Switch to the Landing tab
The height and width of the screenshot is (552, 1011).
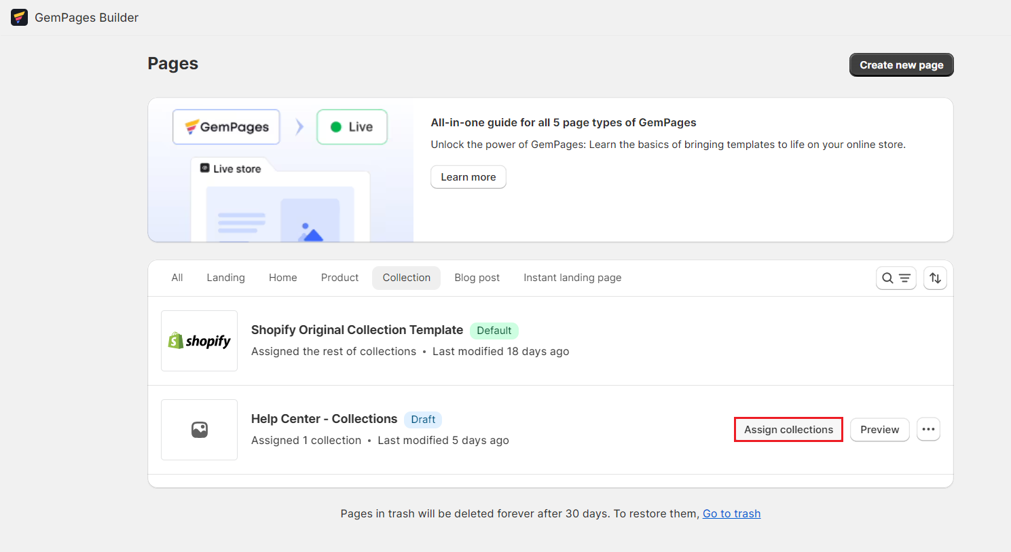[225, 277]
